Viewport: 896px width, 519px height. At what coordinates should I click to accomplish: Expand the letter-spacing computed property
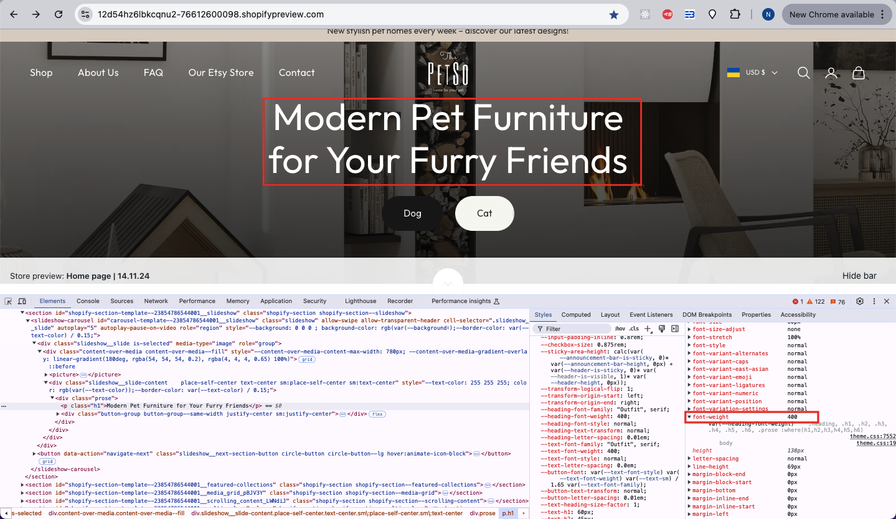point(689,459)
